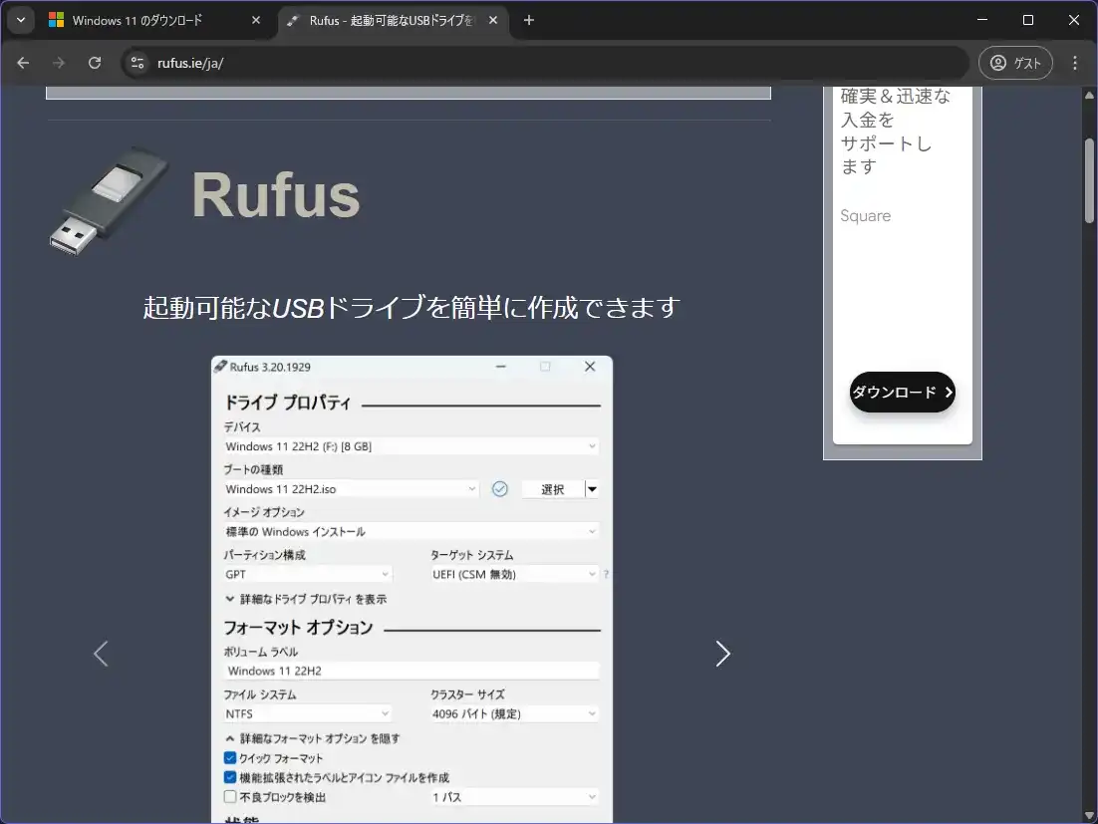Open the パーティション構成 GPT dropdown
The image size is (1098, 824).
tap(307, 574)
